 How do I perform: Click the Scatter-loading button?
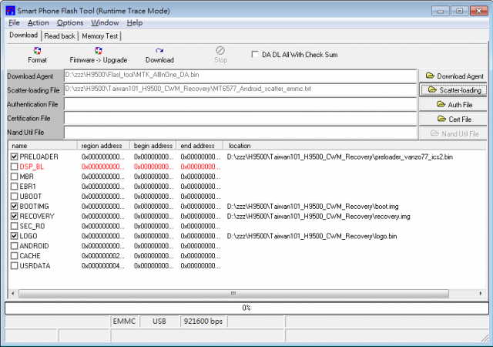tap(454, 90)
